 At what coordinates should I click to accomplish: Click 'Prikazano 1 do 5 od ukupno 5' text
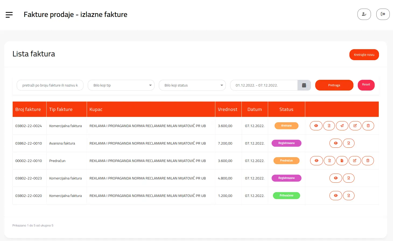[x=33, y=225]
